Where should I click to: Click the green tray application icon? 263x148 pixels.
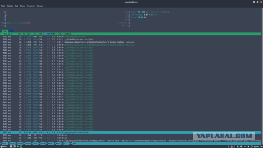[x=238, y=146]
